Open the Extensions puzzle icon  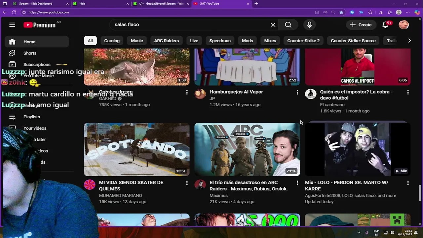click(370, 12)
